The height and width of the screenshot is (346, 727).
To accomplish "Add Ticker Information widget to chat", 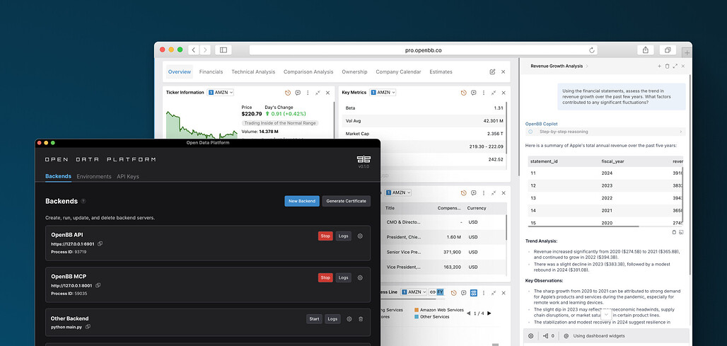I will pyautogui.click(x=298, y=93).
